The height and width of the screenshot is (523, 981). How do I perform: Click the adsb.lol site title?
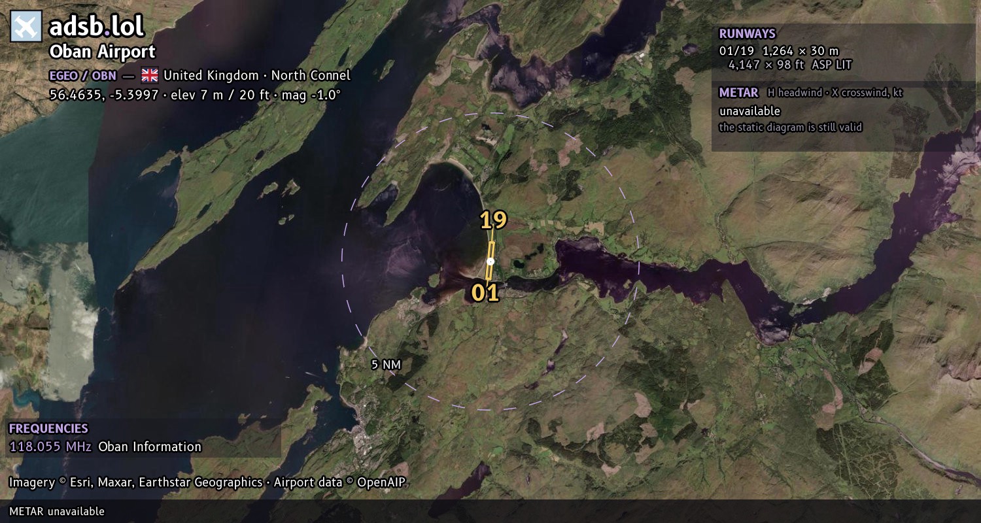point(97,26)
